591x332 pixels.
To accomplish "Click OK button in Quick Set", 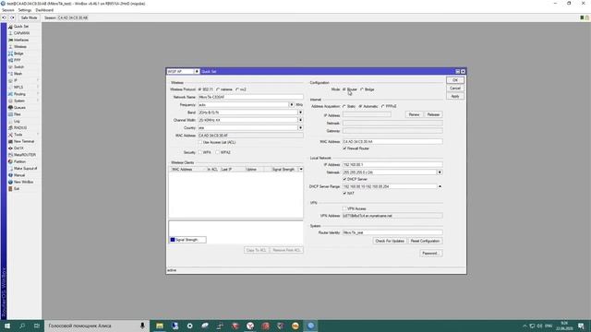I will [x=455, y=80].
